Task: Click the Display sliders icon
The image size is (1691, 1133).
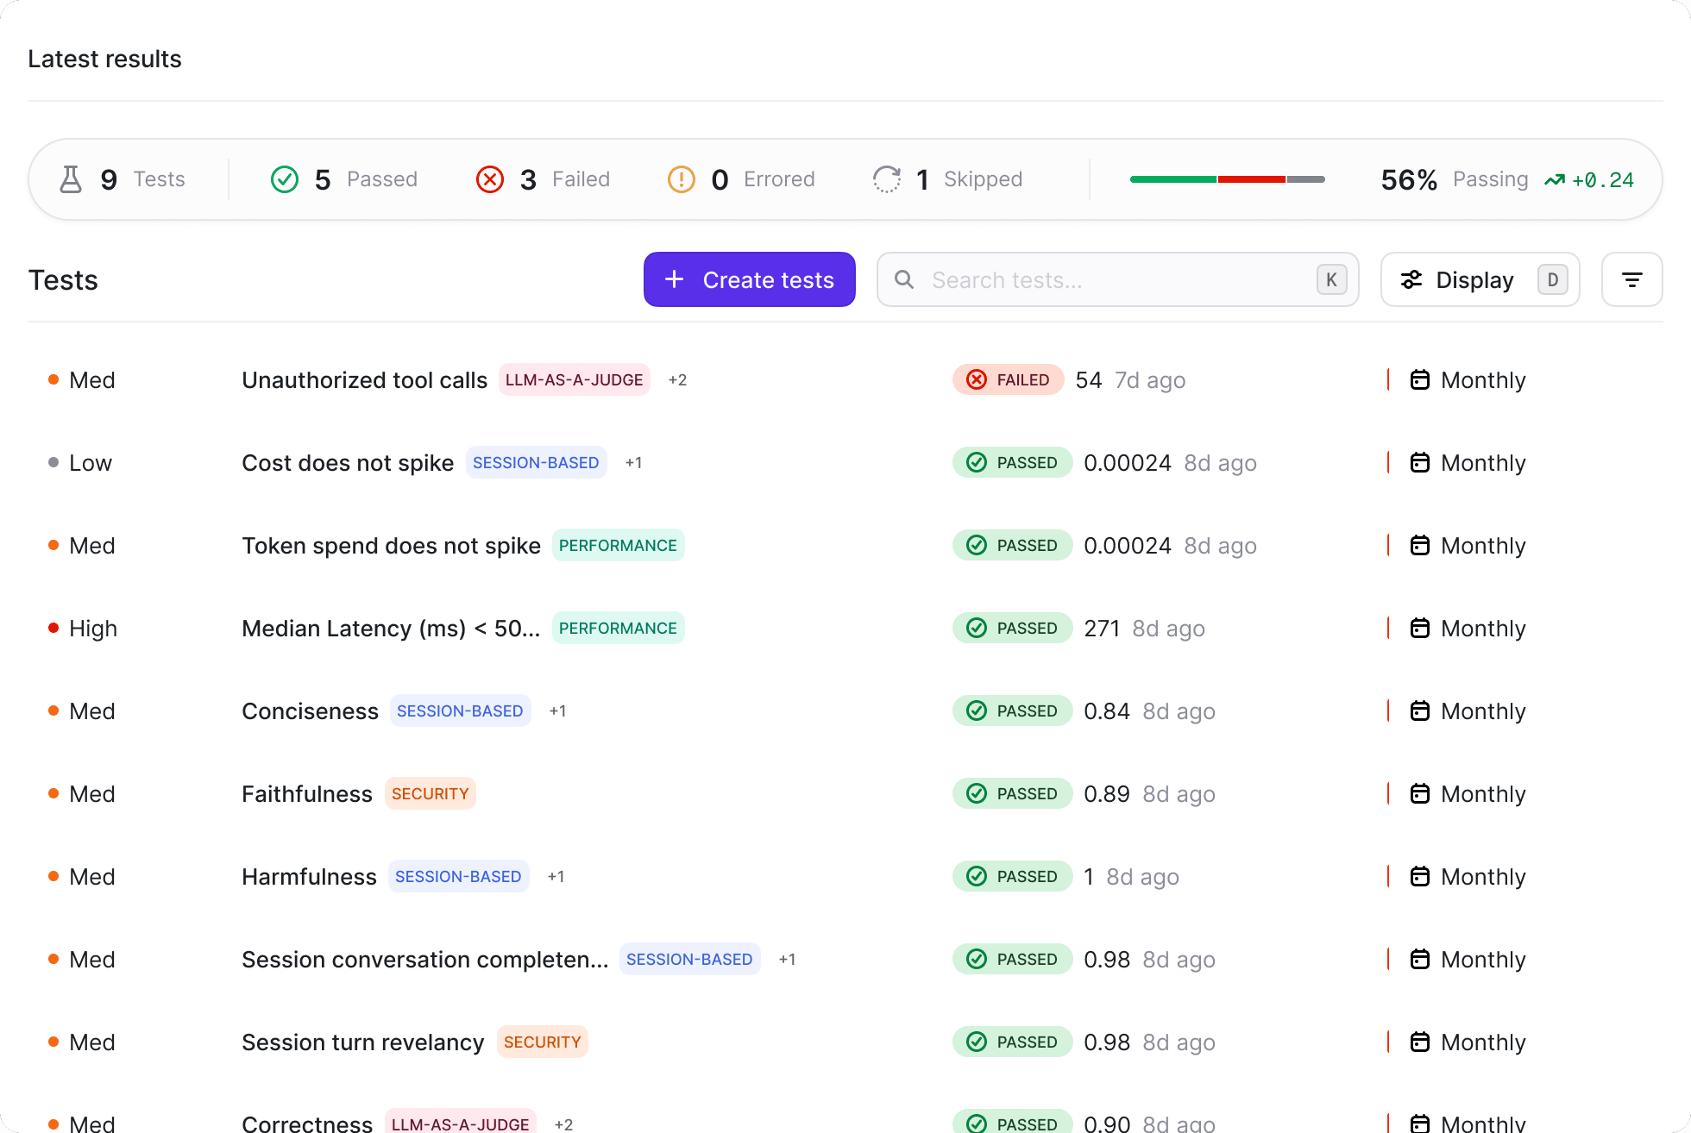Action: pyautogui.click(x=1411, y=279)
